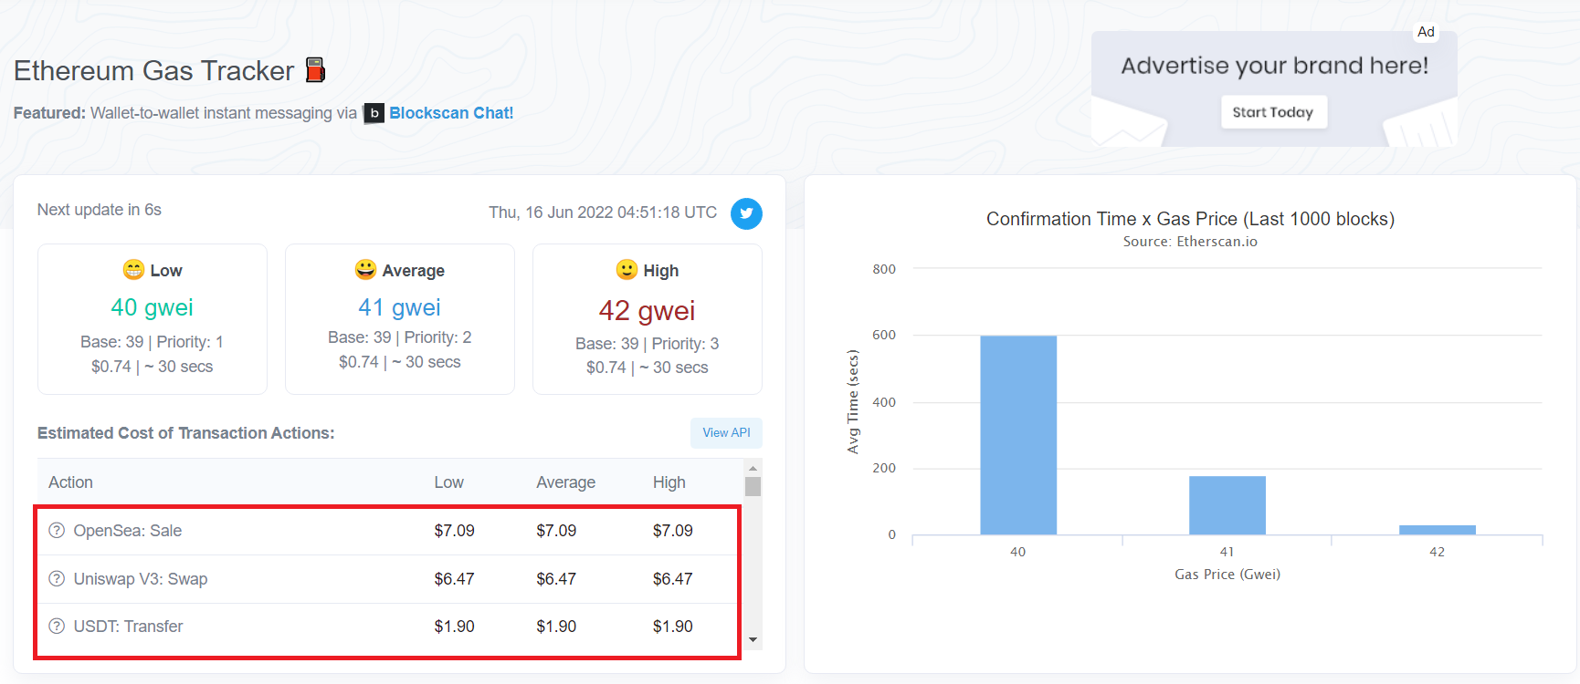1580x684 pixels.
Task: Select the 42 gwei High price
Action: [x=648, y=311]
